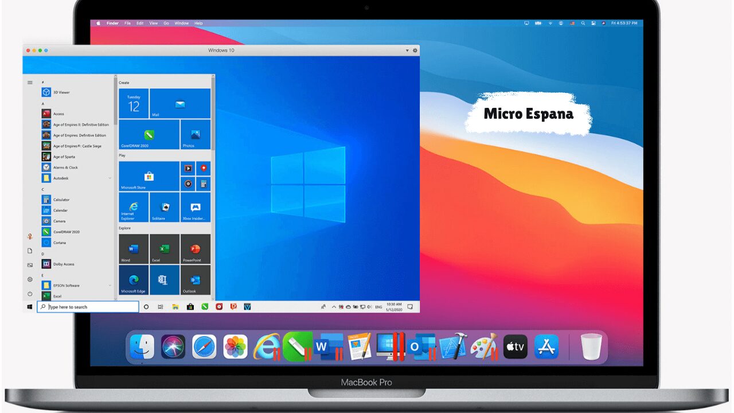The image size is (734, 413).
Task: Open the Trash in the dock
Action: click(x=591, y=346)
